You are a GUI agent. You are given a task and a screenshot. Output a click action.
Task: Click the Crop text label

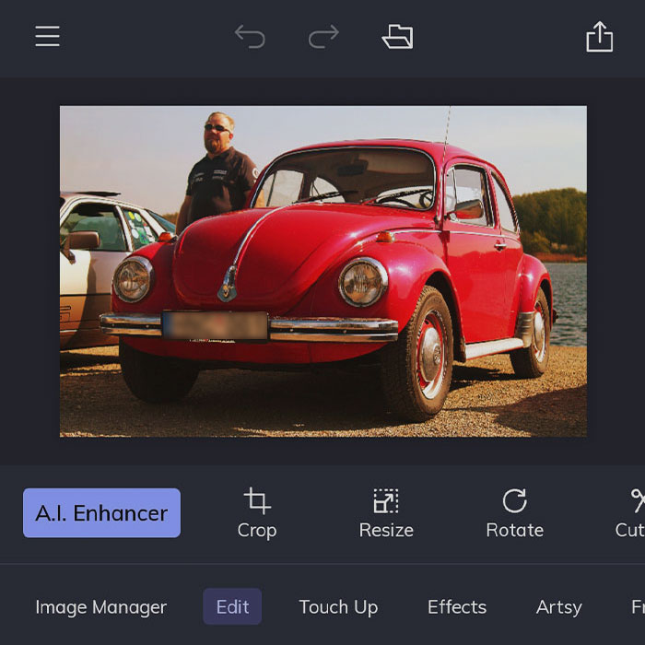pyautogui.click(x=257, y=531)
